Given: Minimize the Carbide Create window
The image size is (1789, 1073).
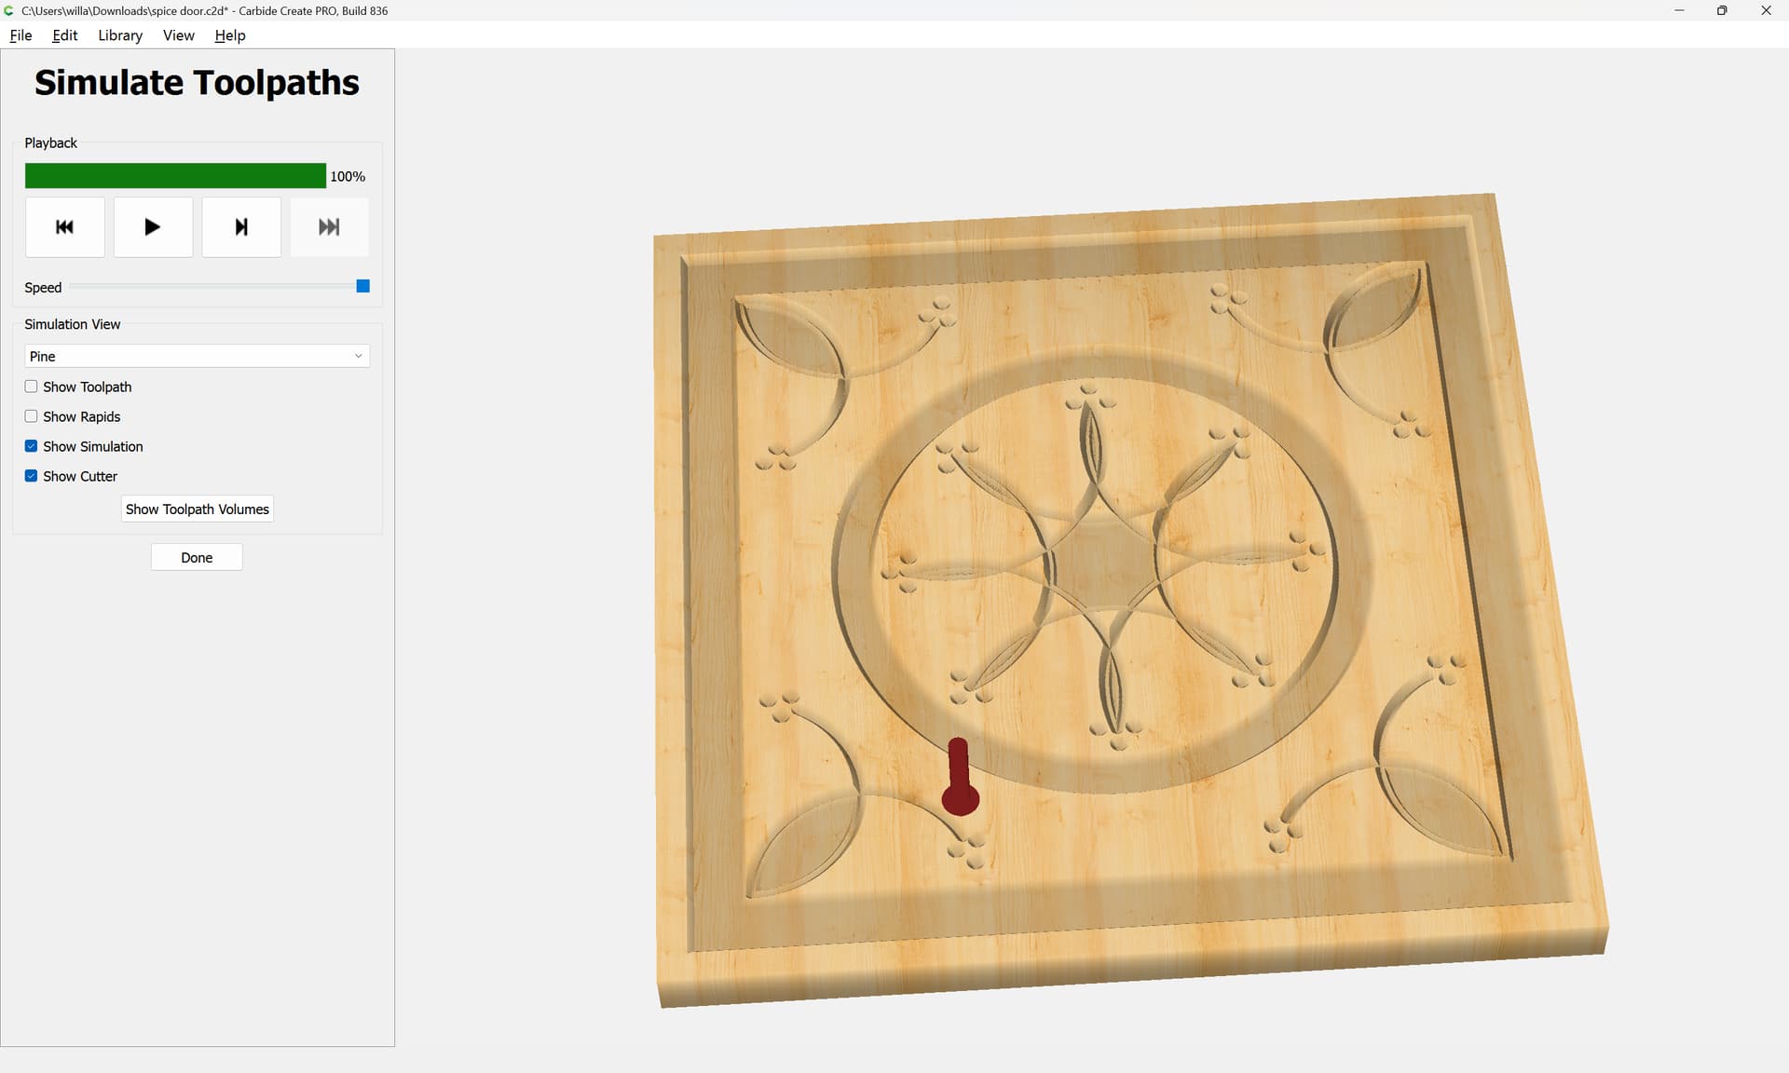Looking at the screenshot, I should pos(1679,10).
